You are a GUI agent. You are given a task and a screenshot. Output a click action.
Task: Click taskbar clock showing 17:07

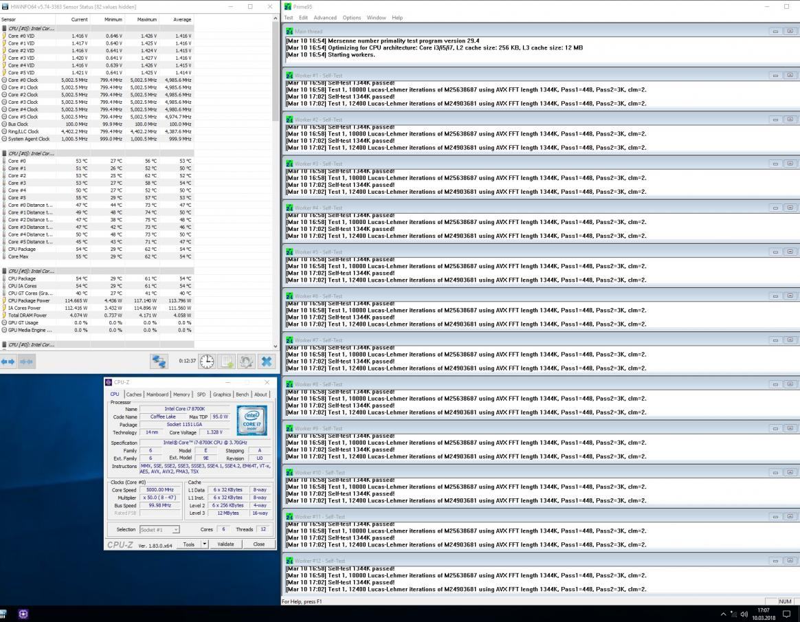coord(764,614)
